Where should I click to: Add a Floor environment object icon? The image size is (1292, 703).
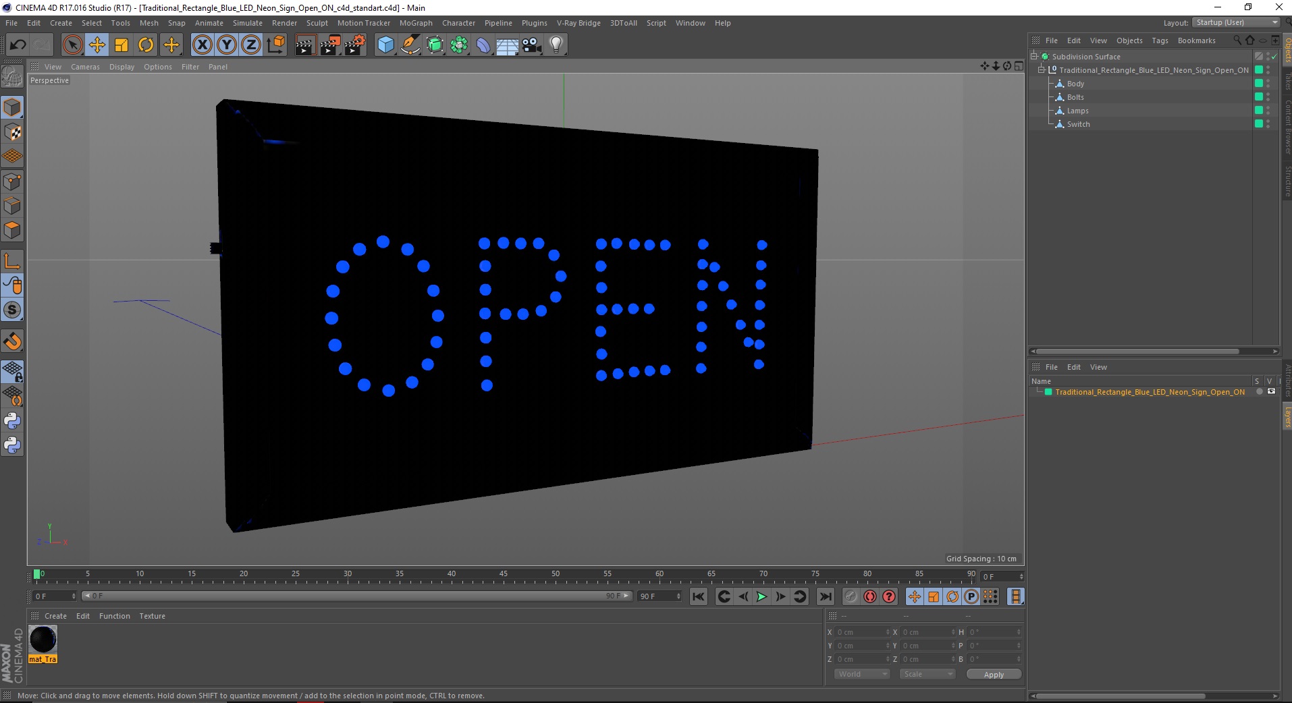(508, 45)
